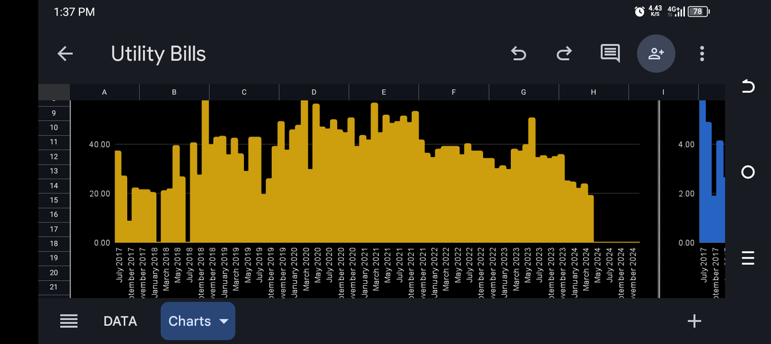The height and width of the screenshot is (344, 771).
Task: Select column D header
Action: coord(314,92)
